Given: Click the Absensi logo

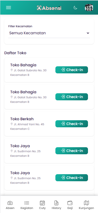Looking at the screenshot, I should 49,8.
